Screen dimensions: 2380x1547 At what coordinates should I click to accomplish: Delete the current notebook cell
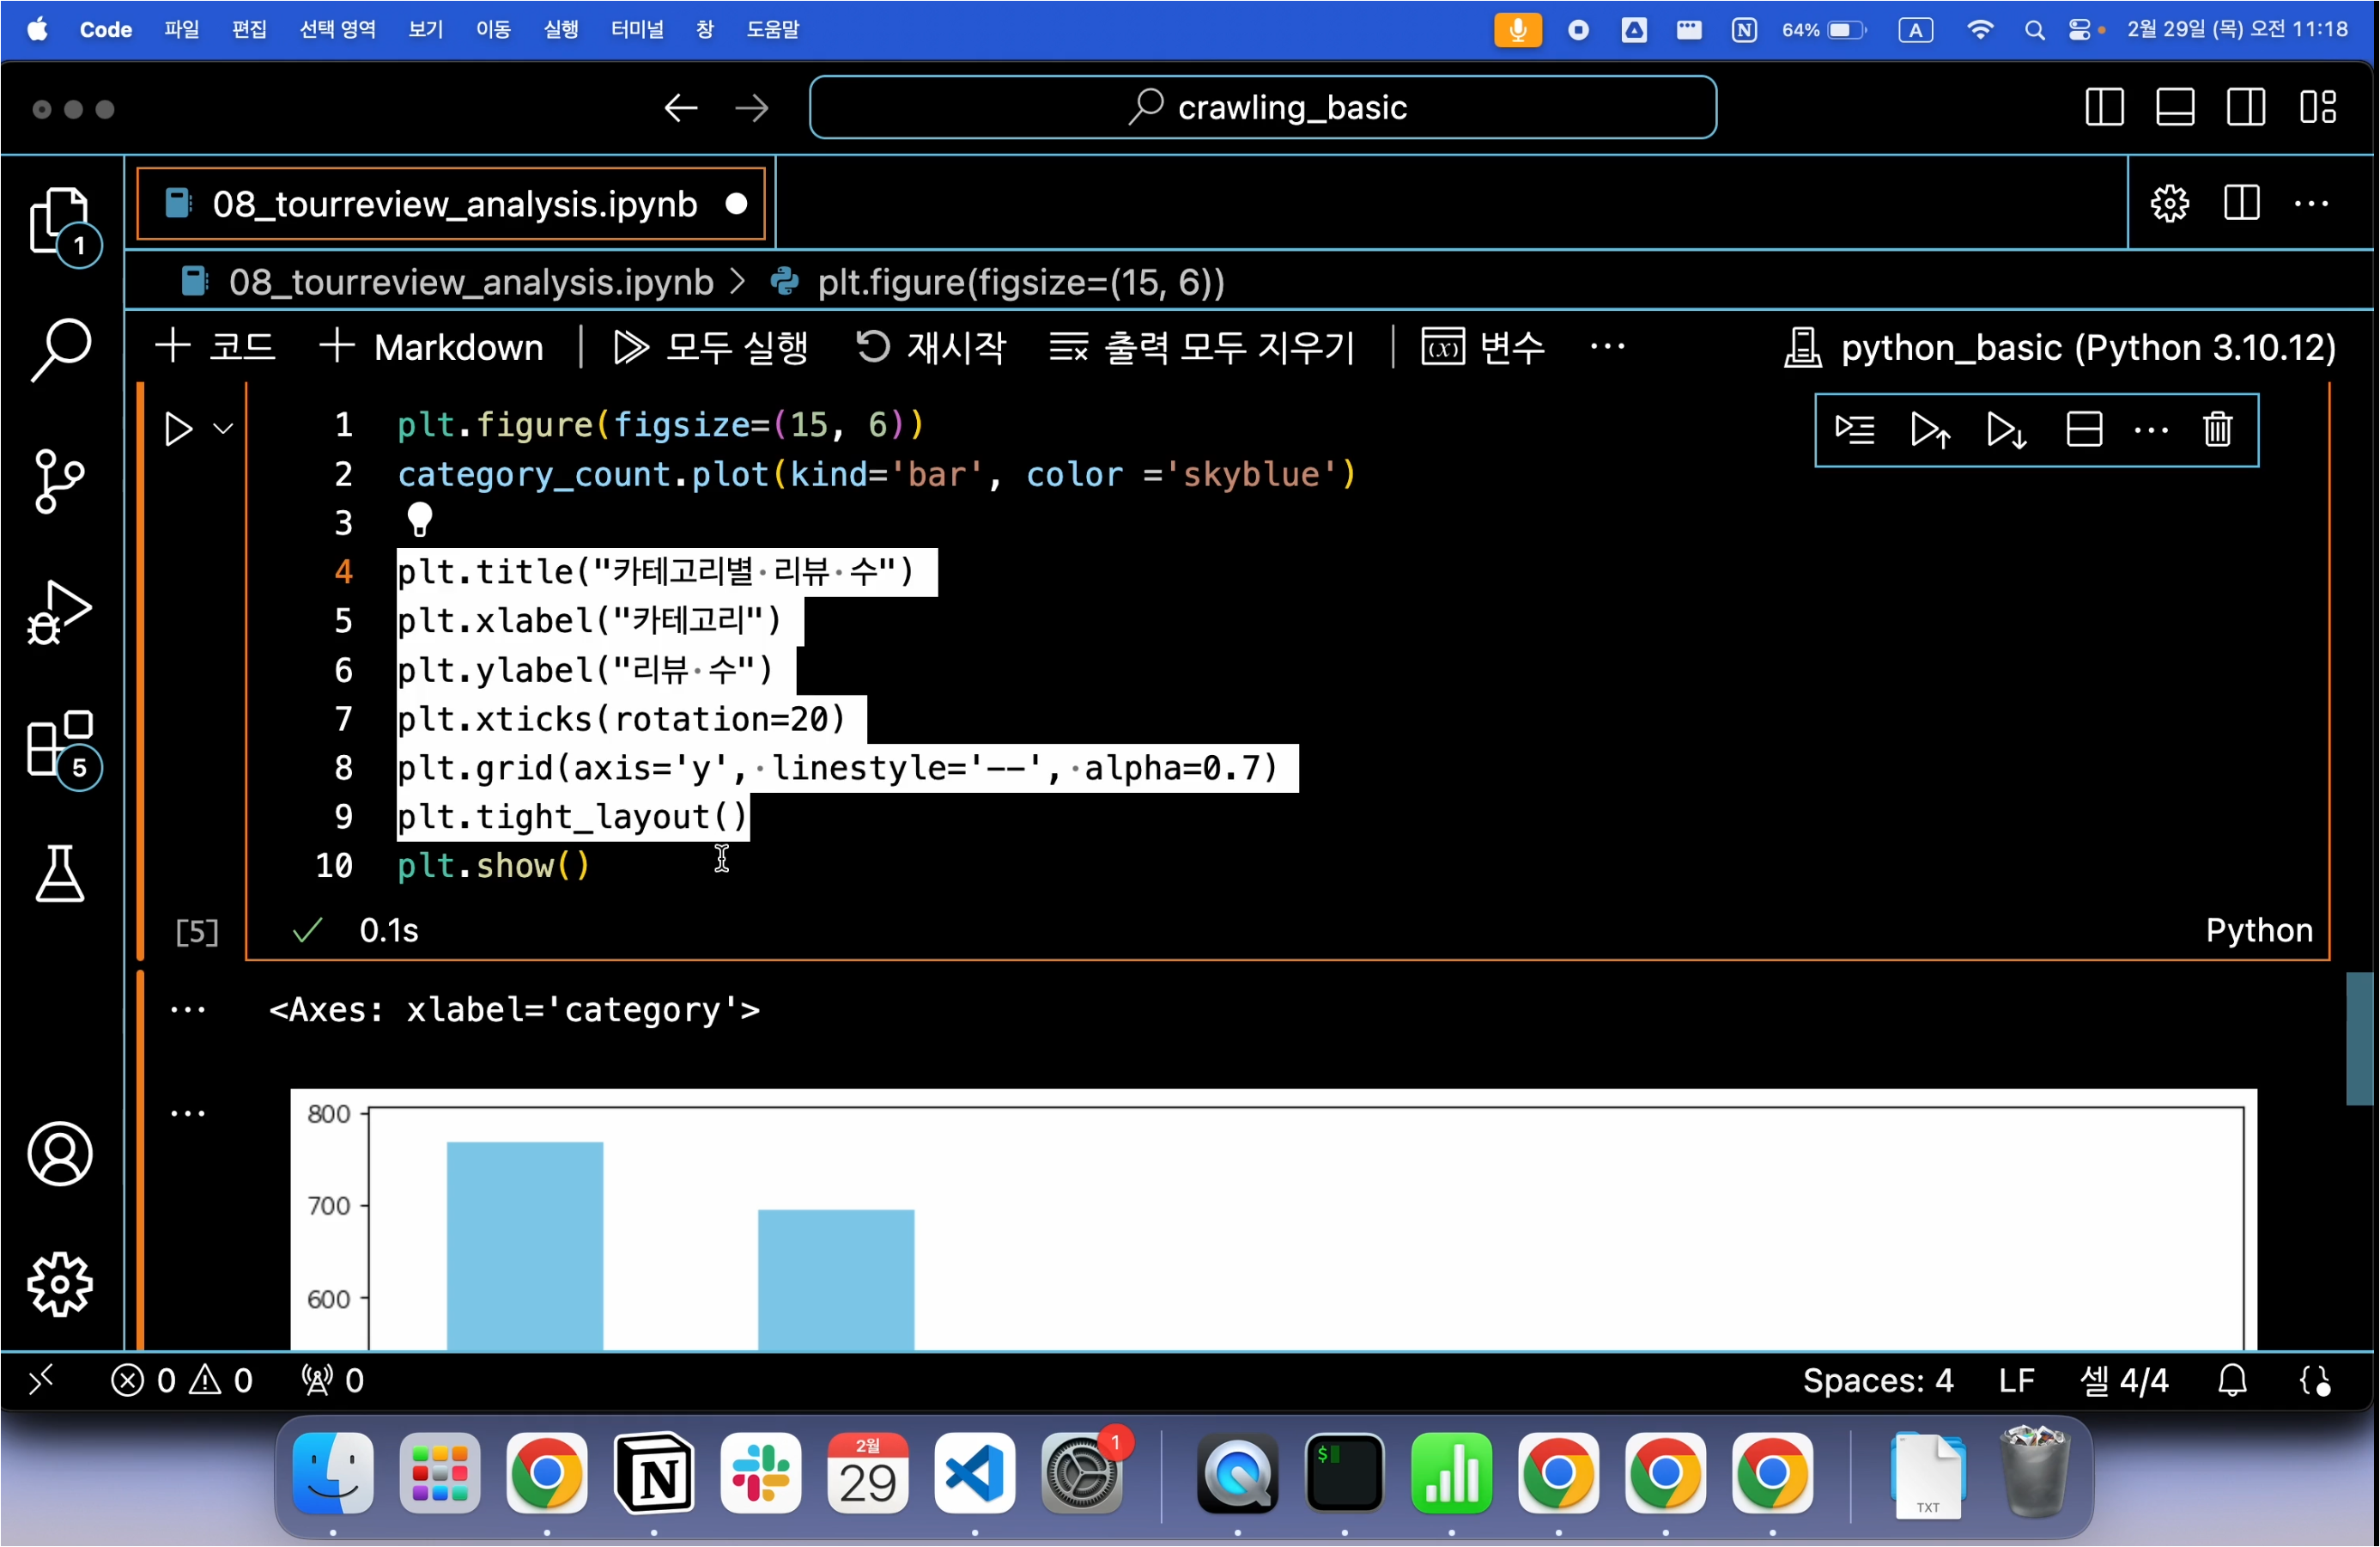pyautogui.click(x=2217, y=430)
